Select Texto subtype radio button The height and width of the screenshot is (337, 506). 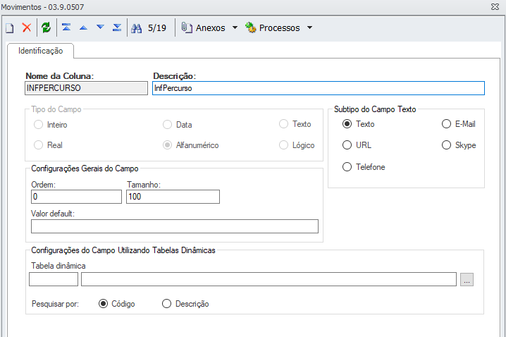347,124
